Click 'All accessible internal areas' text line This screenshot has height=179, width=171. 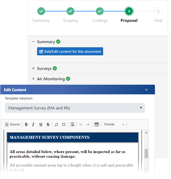(x=72, y=168)
